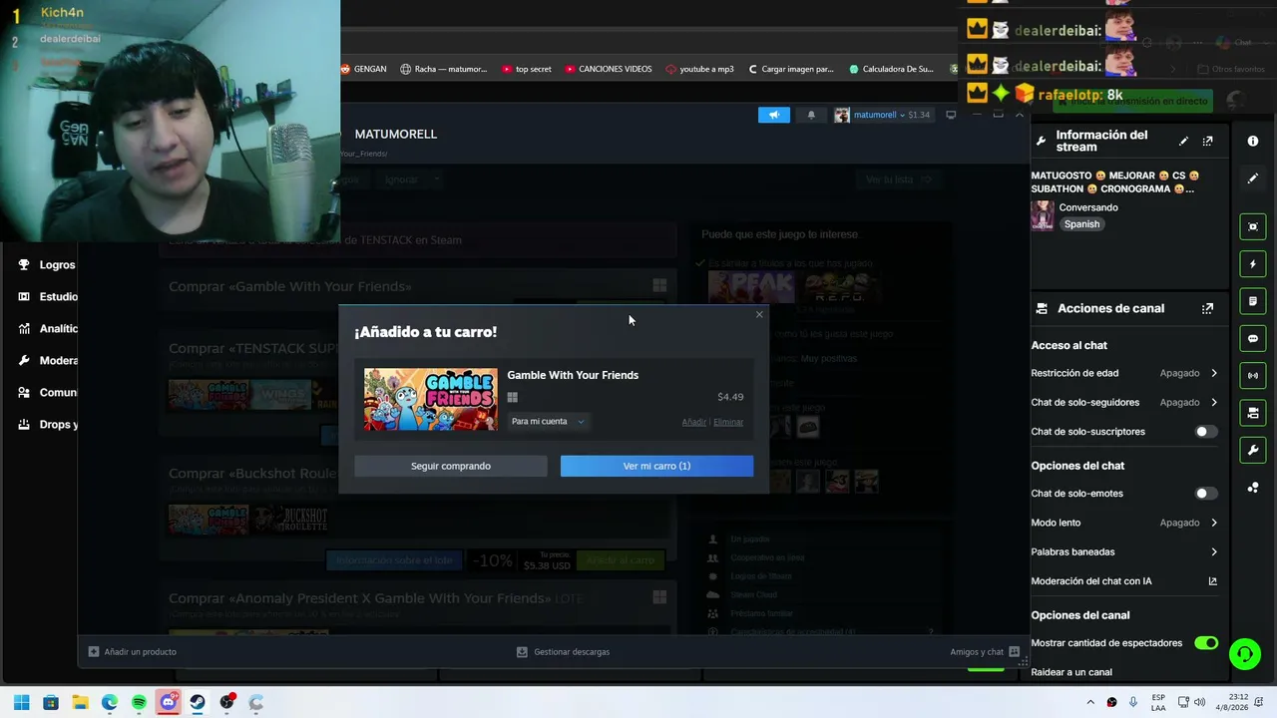Open the Para mi cuenta dropdown
Screen dimensions: 1277x718
(x=548, y=422)
